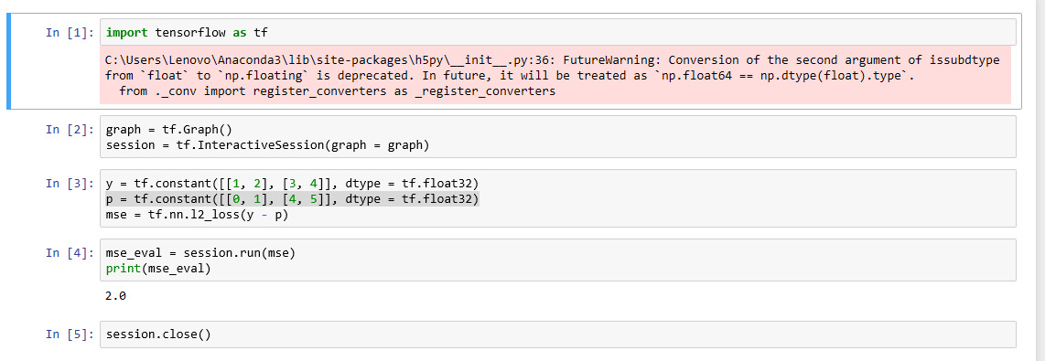Click the tf.nn.l2_loss code line

(197, 215)
